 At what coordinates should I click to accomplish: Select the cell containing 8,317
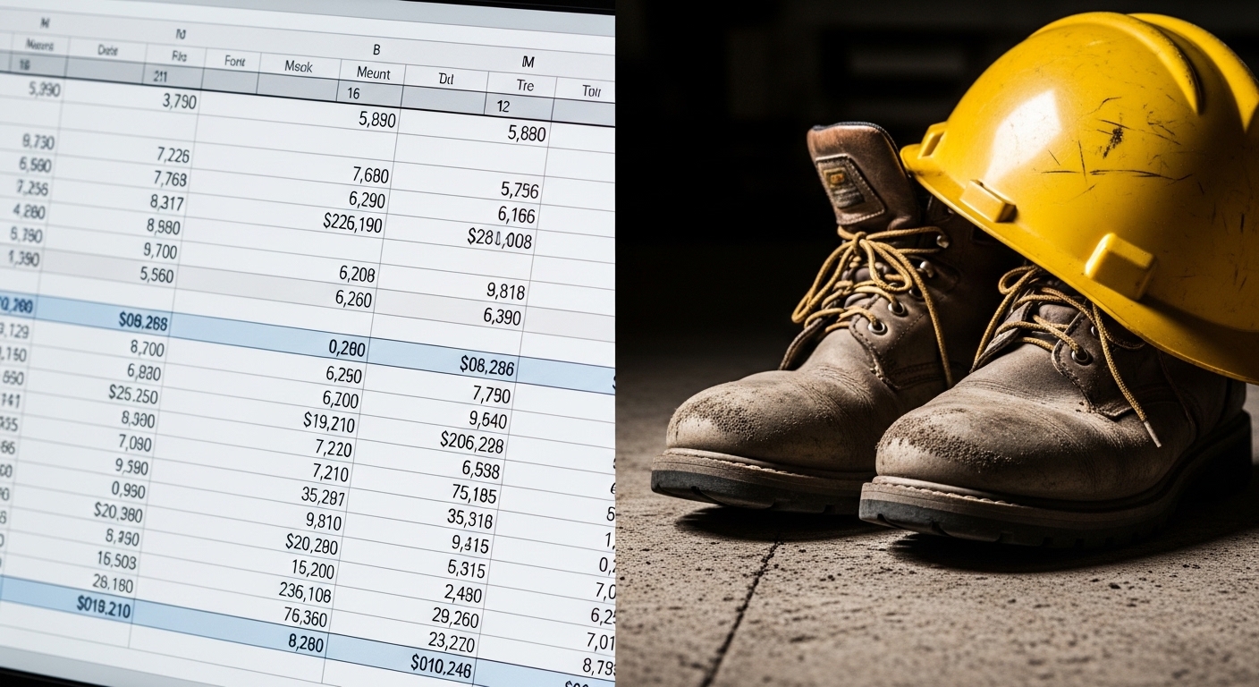[167, 202]
